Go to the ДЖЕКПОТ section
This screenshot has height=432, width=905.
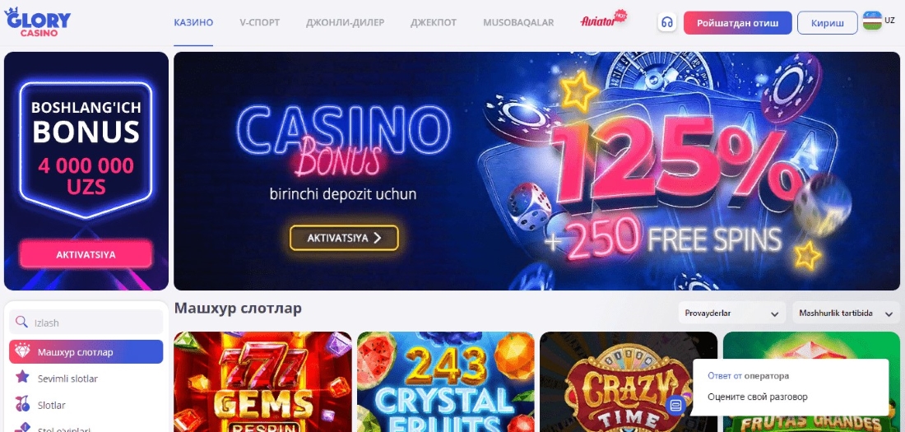434,22
